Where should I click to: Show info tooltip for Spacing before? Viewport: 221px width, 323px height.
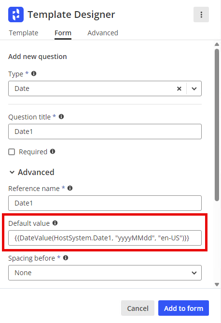[66, 258]
